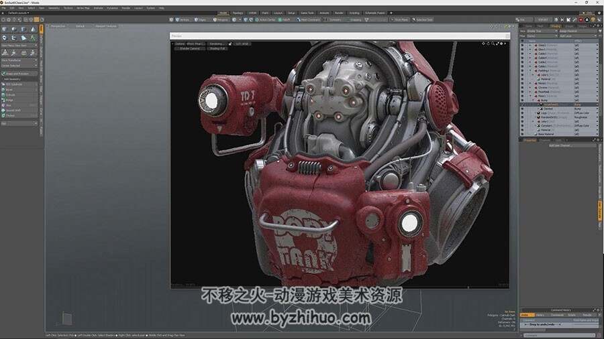Click the filter funnel icon beside Assign Material

coord(600,31)
